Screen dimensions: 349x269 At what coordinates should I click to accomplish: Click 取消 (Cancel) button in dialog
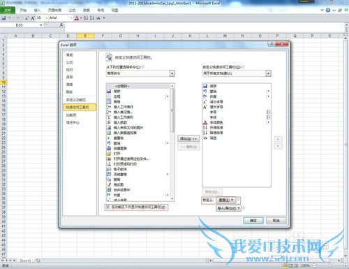pyautogui.click(x=276, y=221)
